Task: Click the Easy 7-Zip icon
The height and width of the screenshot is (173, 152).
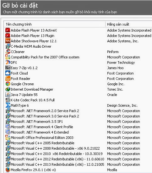Action: [x=8, y=68]
